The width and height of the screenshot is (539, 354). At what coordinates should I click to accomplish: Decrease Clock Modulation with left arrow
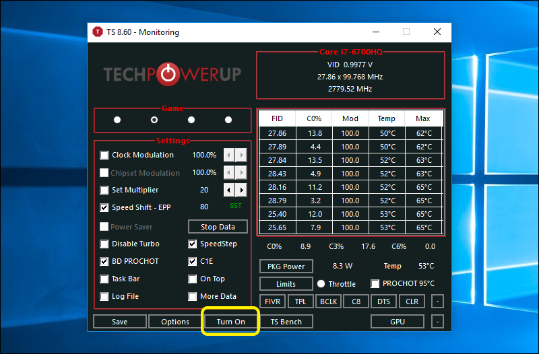(x=229, y=155)
